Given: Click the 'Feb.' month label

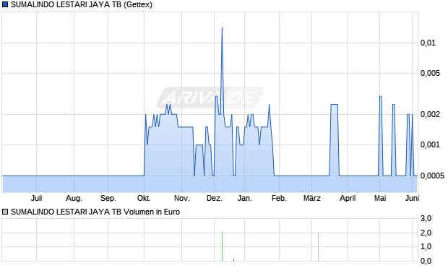Looking at the screenshot, I should (279, 198).
